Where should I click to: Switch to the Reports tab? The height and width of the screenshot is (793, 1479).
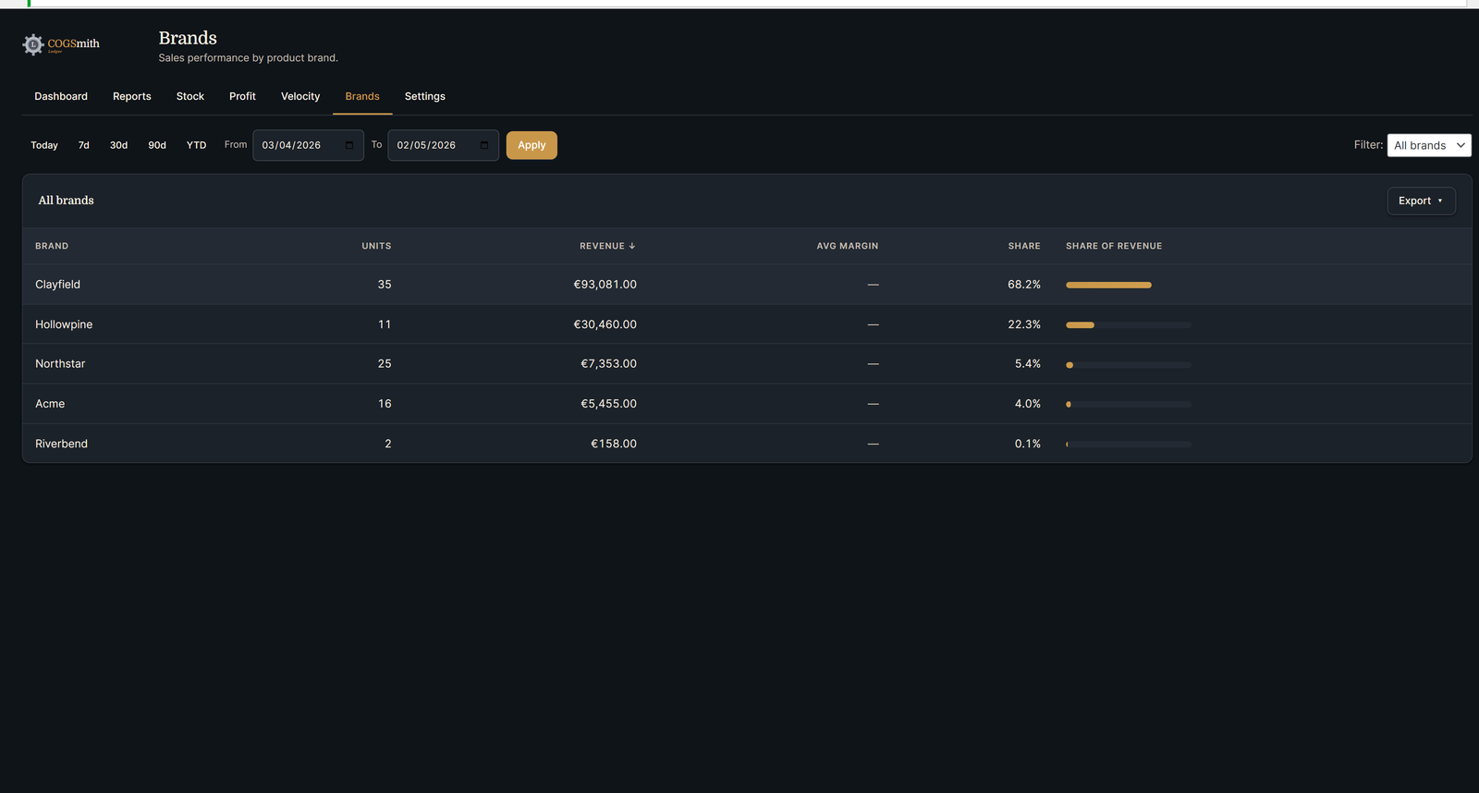[x=132, y=96]
